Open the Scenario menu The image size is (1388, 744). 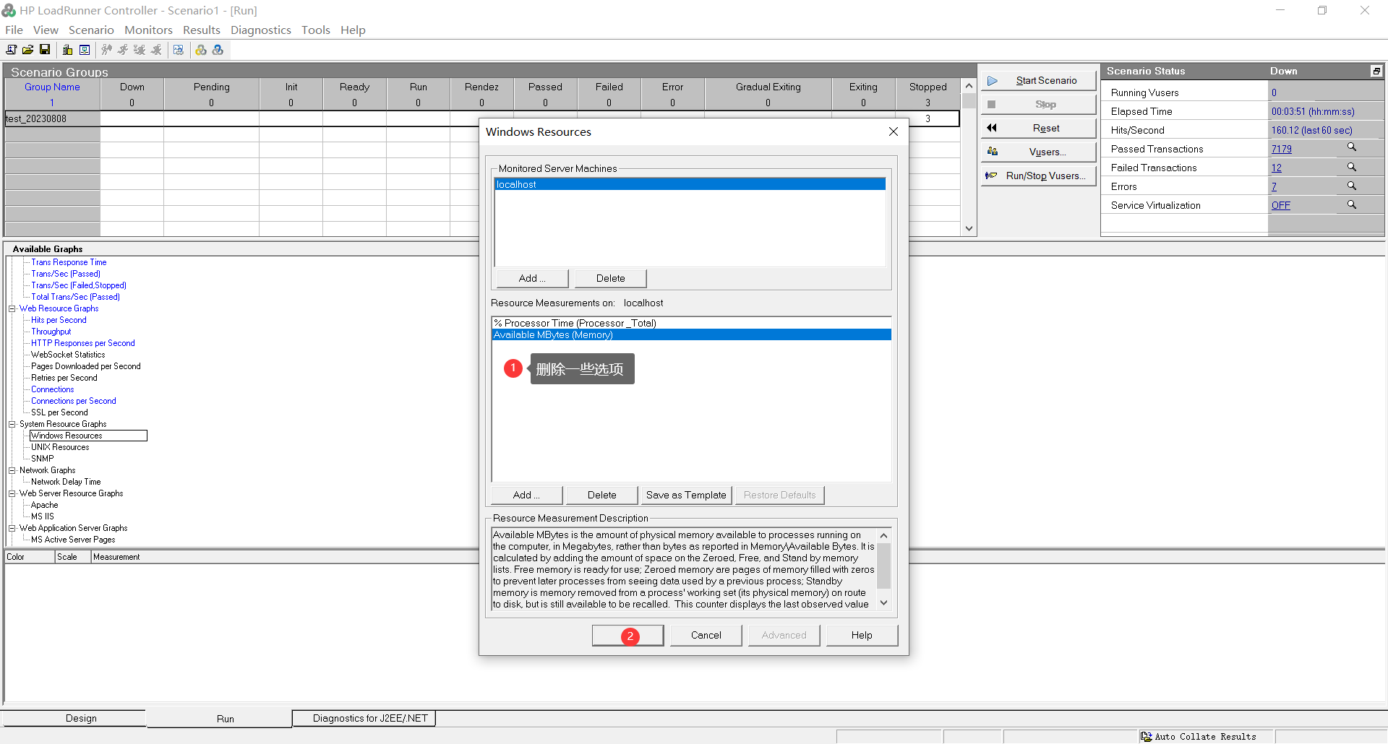[x=91, y=30]
